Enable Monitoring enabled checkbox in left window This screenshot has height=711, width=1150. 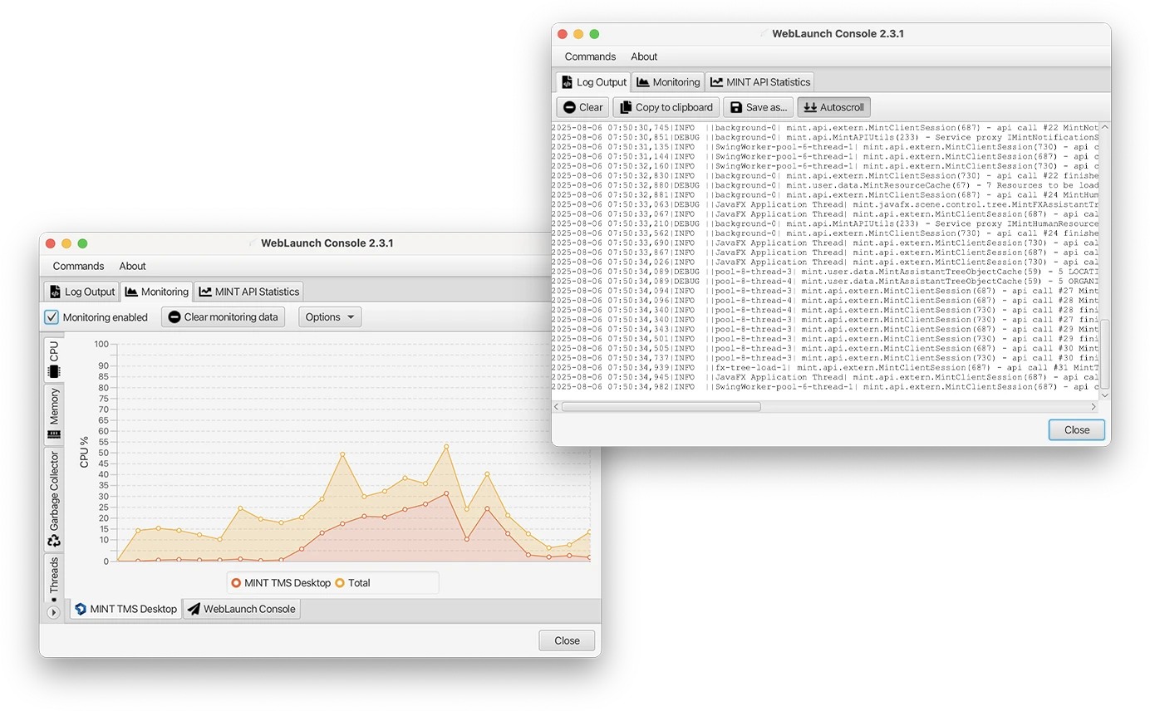point(52,317)
